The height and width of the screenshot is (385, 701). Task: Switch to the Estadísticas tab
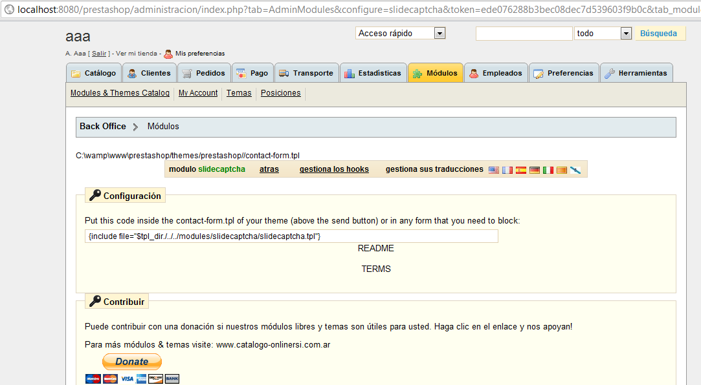[x=373, y=73]
